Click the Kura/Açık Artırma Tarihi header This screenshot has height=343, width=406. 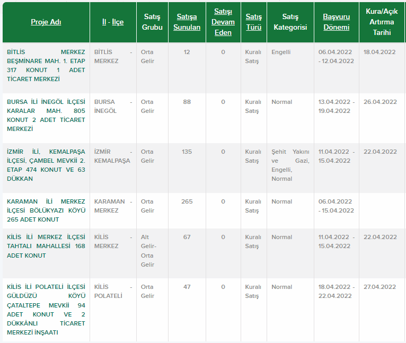382,22
